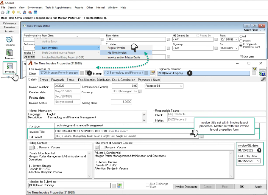
Task: Switch to the Entries tab
Action: tap(44, 80)
